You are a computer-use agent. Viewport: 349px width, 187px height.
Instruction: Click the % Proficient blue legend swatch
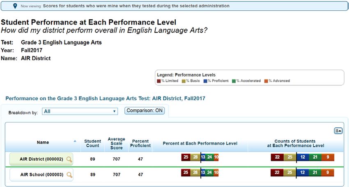tap(205, 81)
